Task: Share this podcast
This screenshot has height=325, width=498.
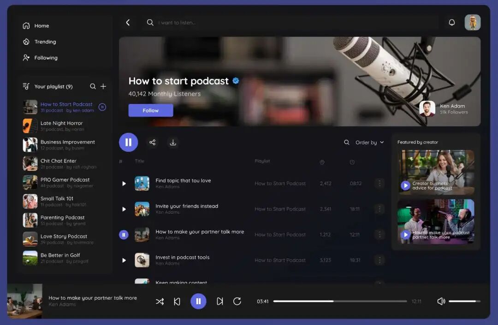Action: tap(153, 142)
